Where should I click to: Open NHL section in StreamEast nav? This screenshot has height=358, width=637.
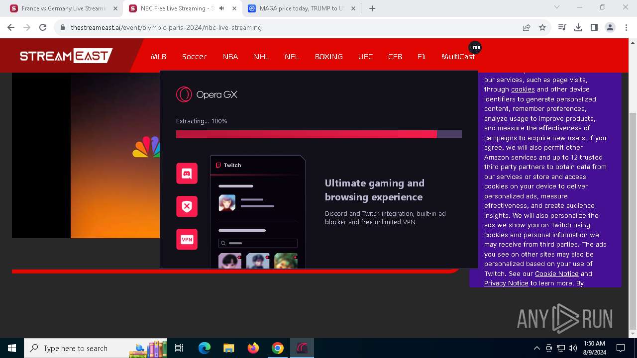tap(261, 57)
